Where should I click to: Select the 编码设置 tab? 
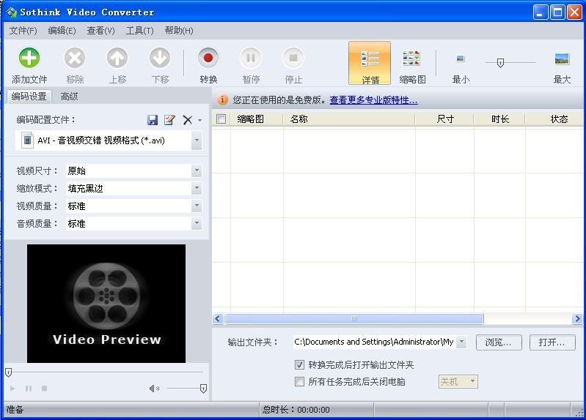coord(29,97)
